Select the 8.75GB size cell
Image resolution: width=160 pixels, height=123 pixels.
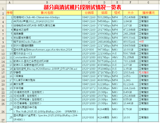(130, 109)
